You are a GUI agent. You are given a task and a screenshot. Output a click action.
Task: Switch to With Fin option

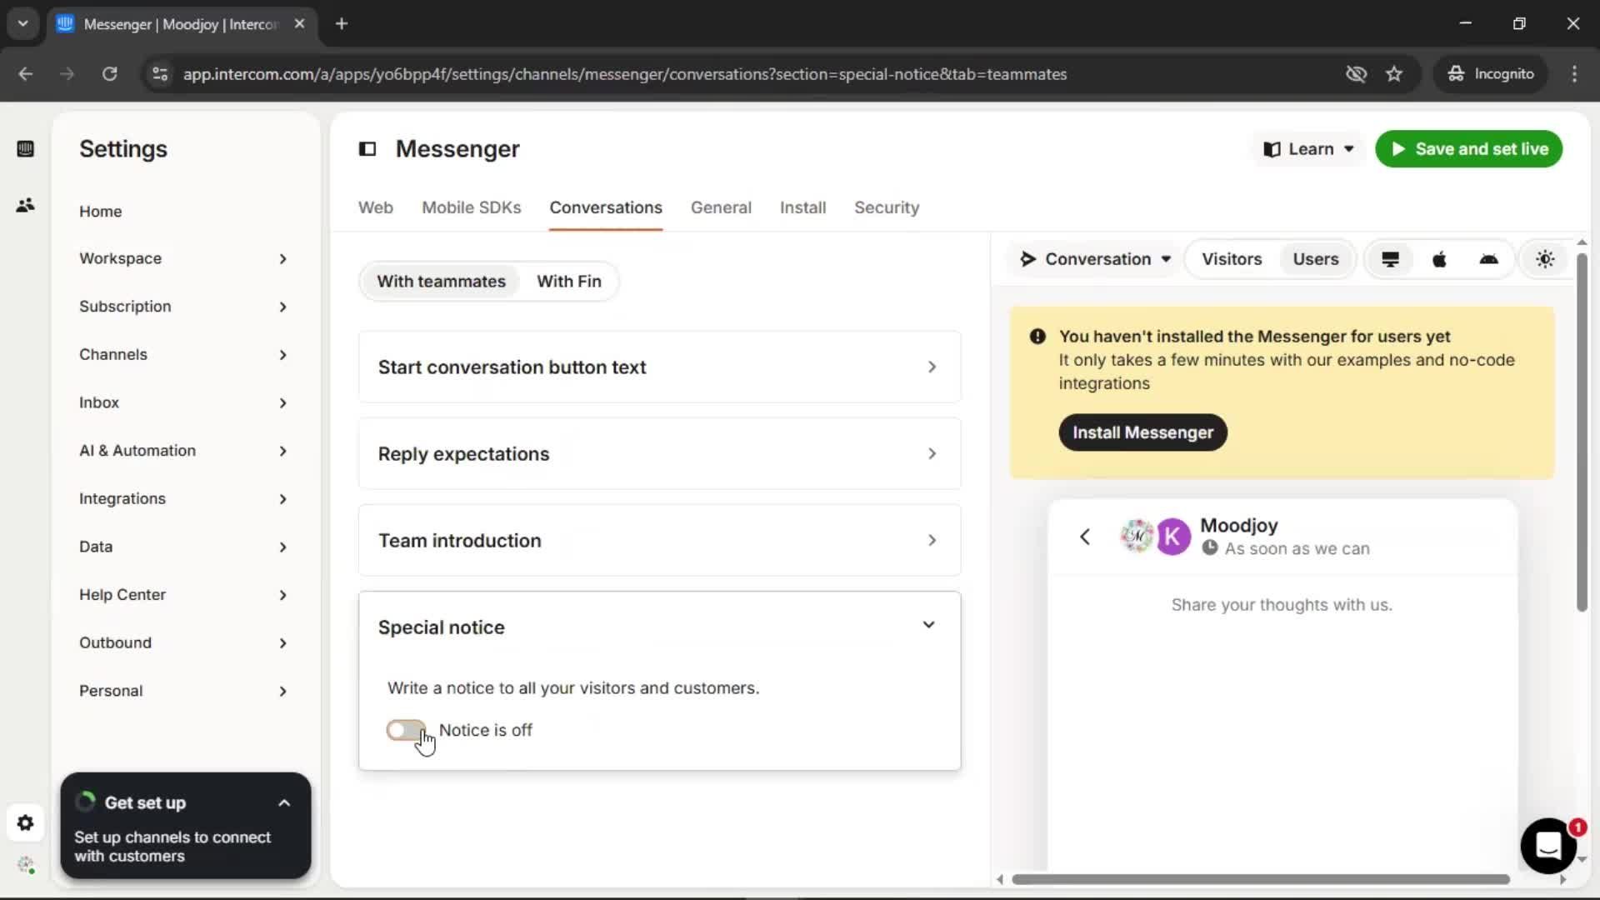(x=568, y=282)
